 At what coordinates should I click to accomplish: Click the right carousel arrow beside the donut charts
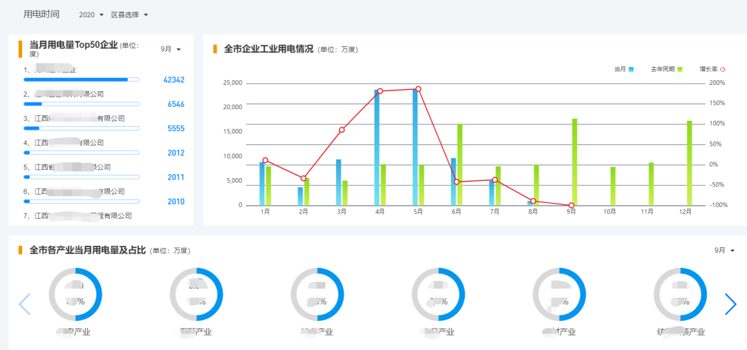click(x=730, y=304)
